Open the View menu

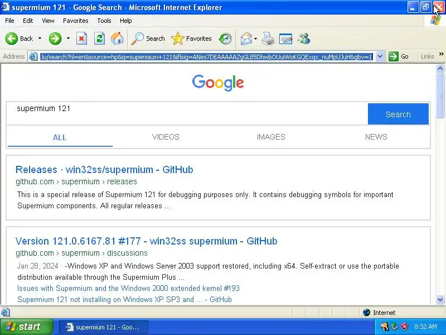pos(48,21)
